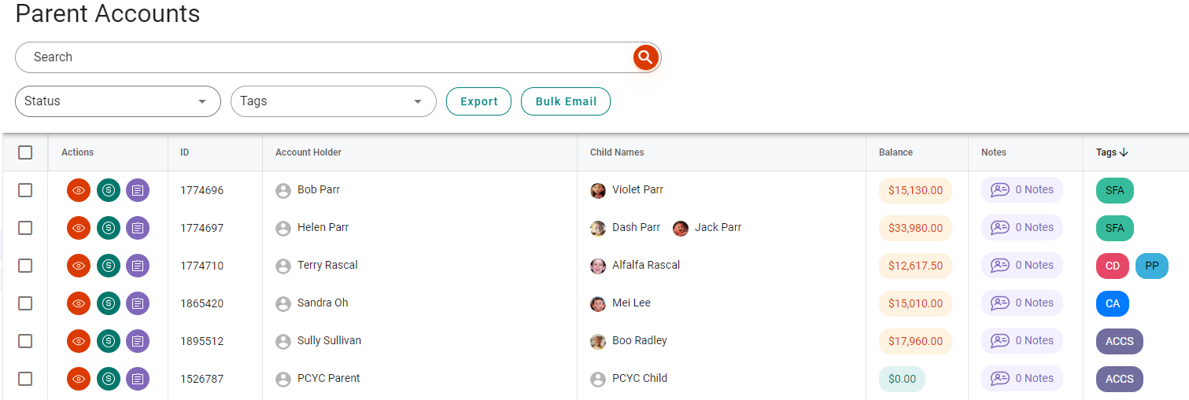Viewport: 1189px width, 400px height.
Task: Click the Export button
Action: (x=478, y=101)
